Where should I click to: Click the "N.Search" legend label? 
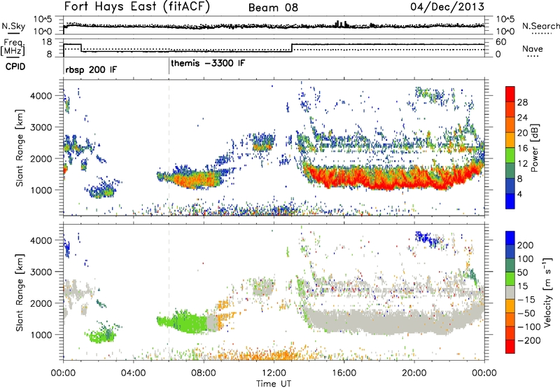point(540,26)
